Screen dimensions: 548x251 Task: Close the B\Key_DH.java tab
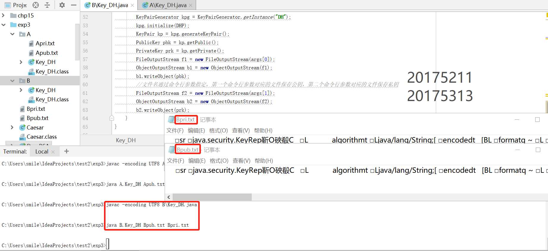point(132,5)
